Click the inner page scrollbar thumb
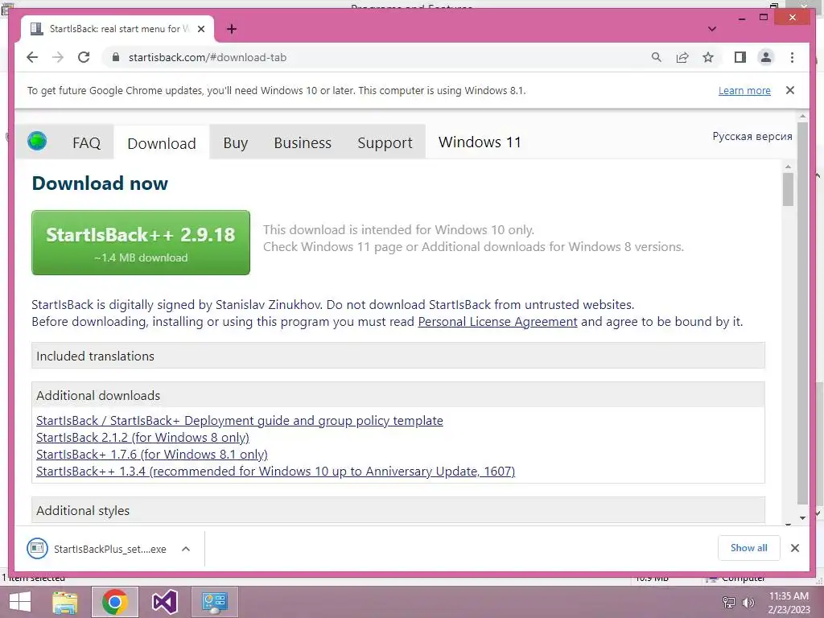This screenshot has height=618, width=824. click(788, 189)
